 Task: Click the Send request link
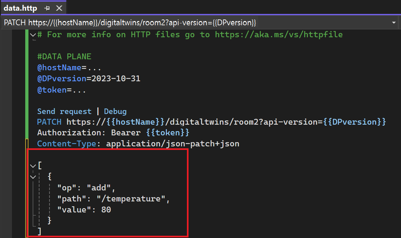64,111
